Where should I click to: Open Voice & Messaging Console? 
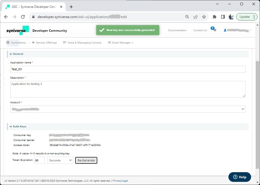tap(82, 43)
